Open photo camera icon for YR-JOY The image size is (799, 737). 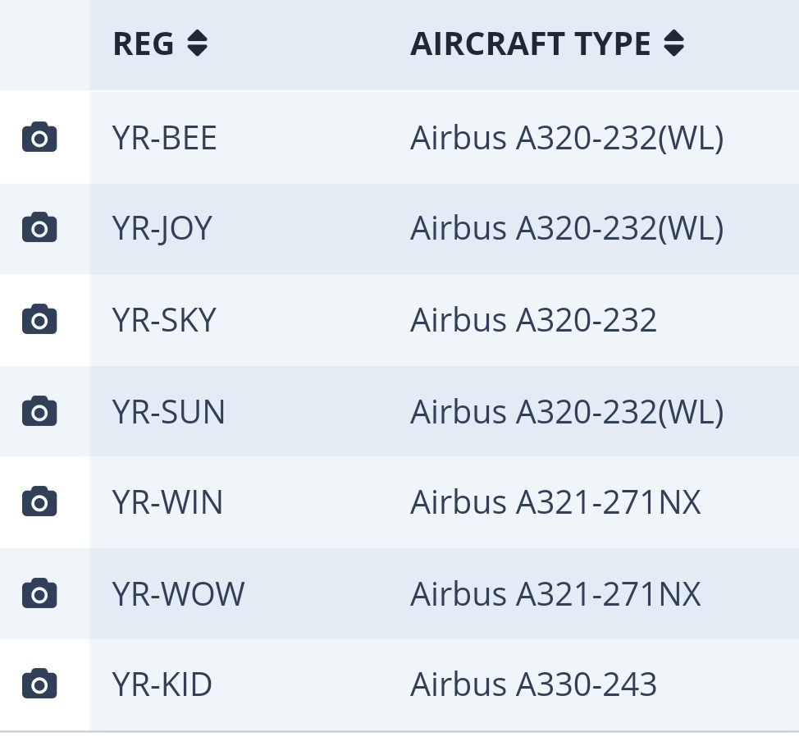pyautogui.click(x=39, y=227)
